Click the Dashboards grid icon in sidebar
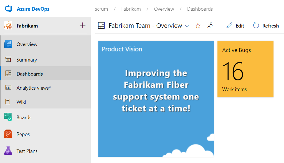 (8, 73)
